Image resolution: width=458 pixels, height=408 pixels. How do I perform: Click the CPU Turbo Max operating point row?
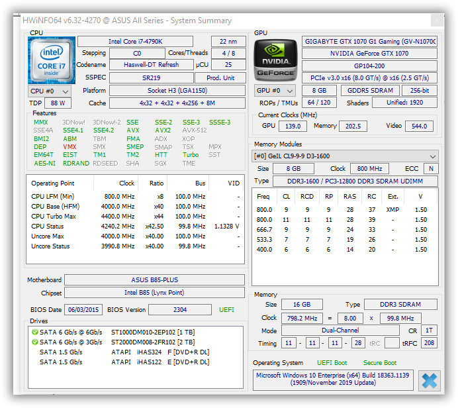click(135, 217)
